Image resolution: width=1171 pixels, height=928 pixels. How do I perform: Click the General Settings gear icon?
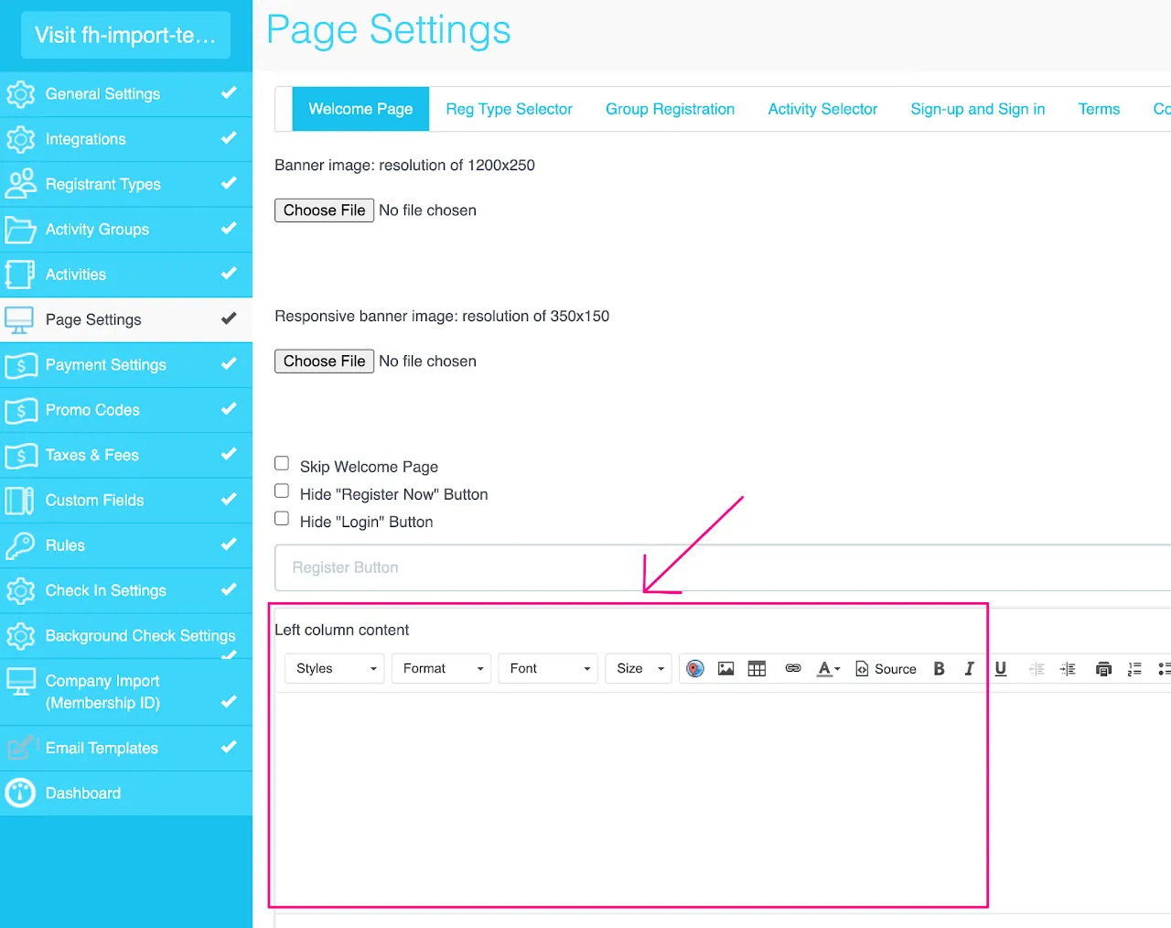point(20,94)
